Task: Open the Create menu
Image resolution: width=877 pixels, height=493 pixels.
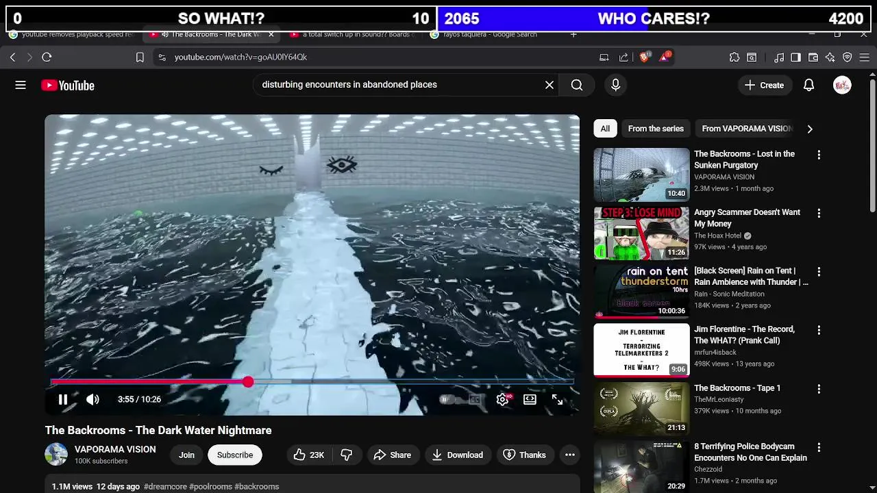Action: (x=764, y=85)
